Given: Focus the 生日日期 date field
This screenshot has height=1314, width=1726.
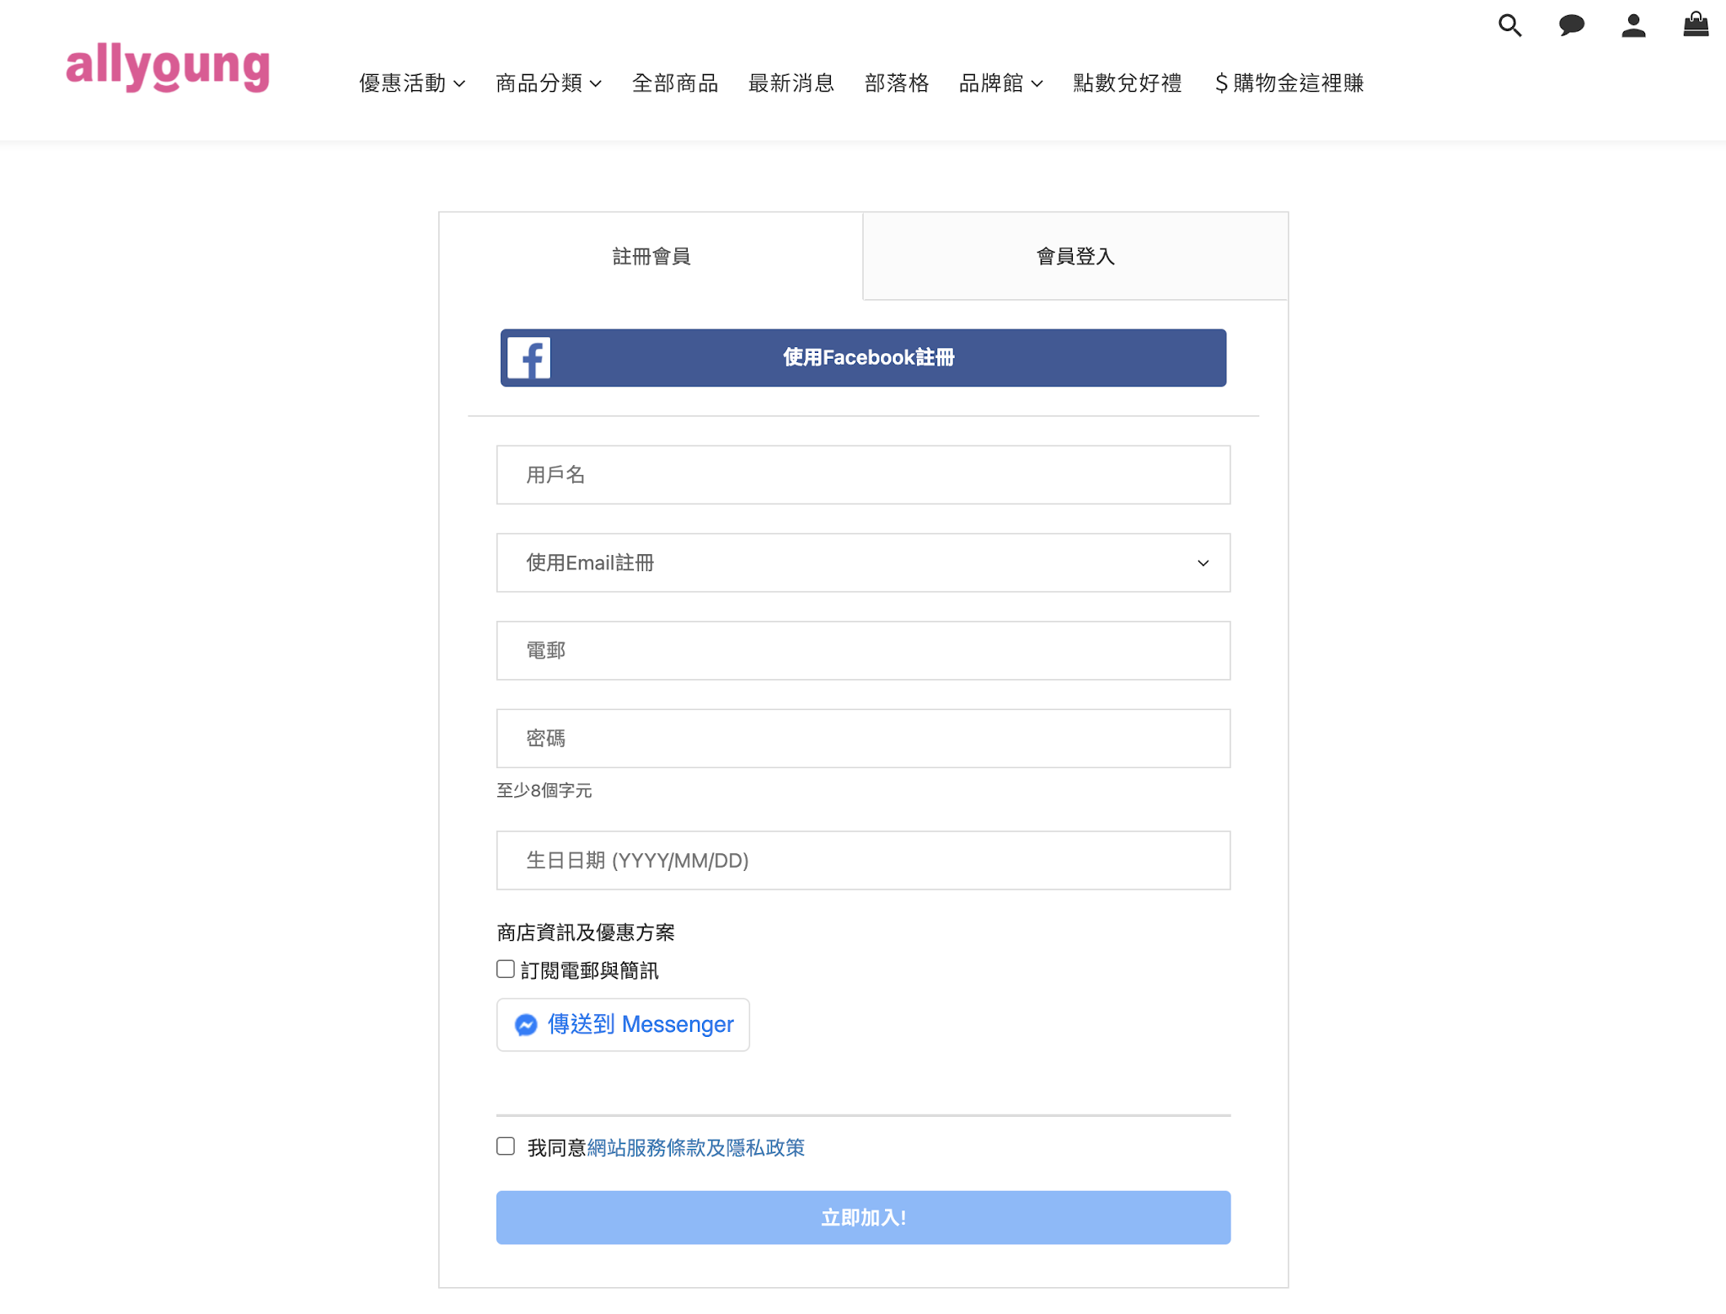Looking at the screenshot, I should (863, 860).
